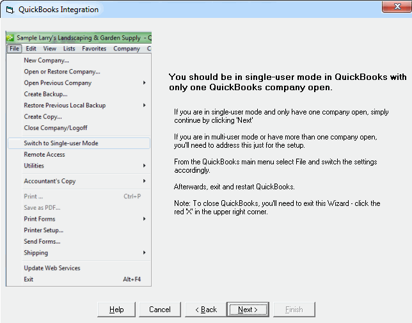Click the green QuickBooks sample company icon
Image resolution: width=412 pixels, height=323 pixels.
[x=10, y=38]
